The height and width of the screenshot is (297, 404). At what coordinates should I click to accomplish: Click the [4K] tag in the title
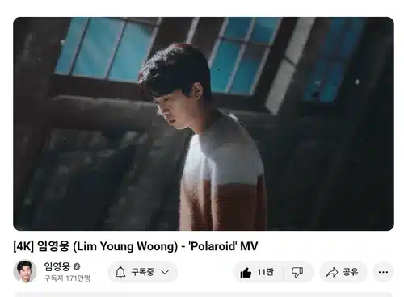[x=23, y=246]
